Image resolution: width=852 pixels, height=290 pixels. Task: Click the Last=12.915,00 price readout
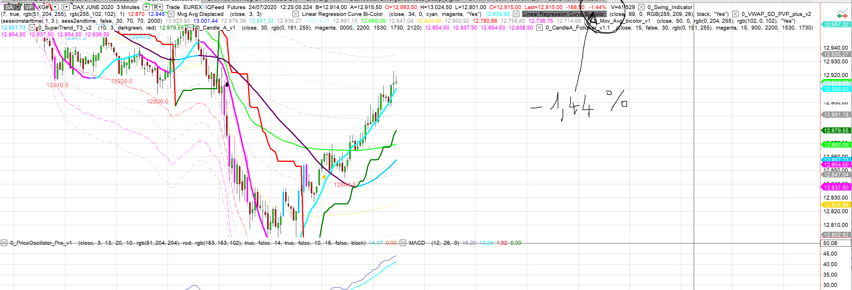(543, 7)
